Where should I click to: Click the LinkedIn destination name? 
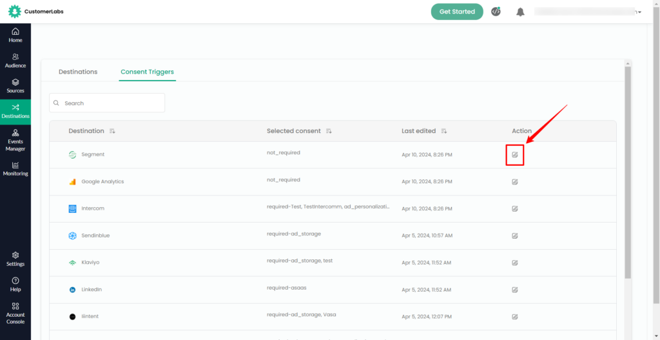[92, 290]
